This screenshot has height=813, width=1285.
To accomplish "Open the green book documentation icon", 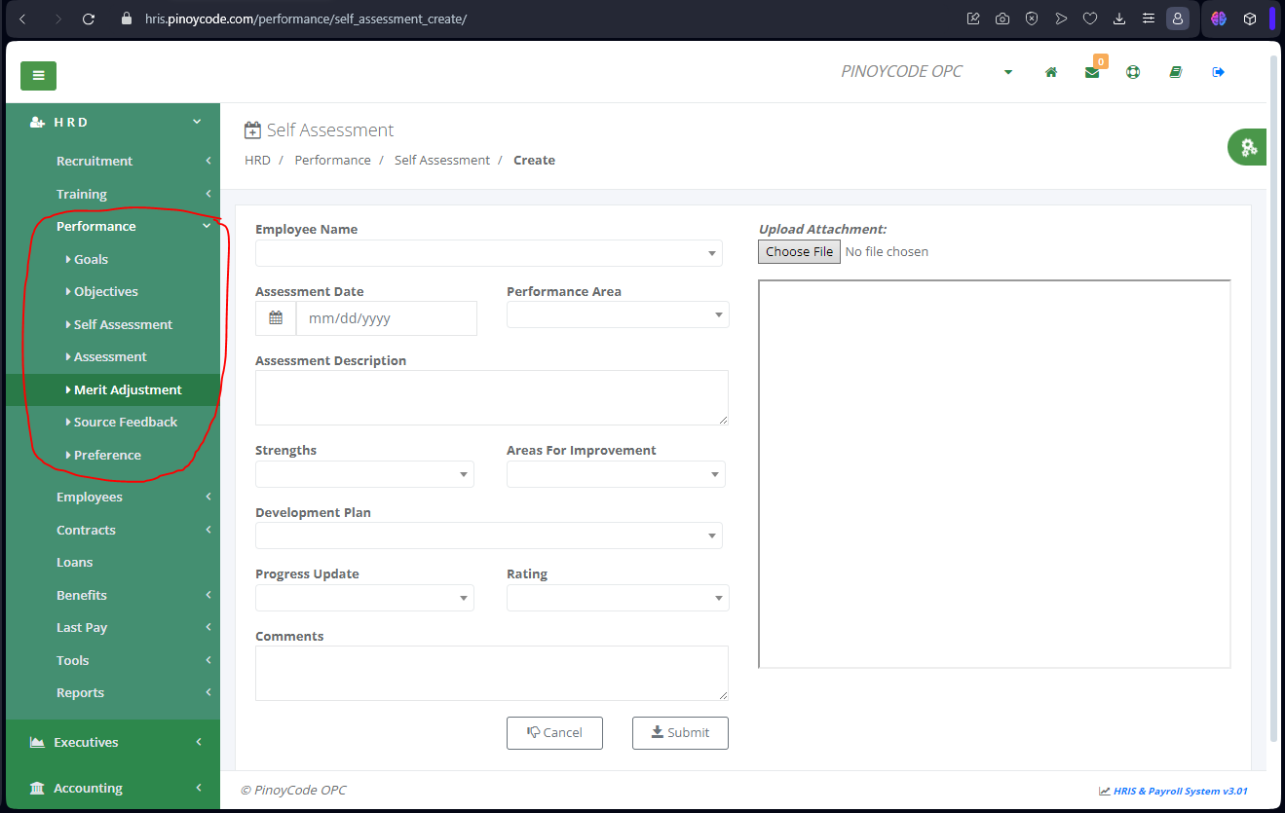I will (1176, 72).
